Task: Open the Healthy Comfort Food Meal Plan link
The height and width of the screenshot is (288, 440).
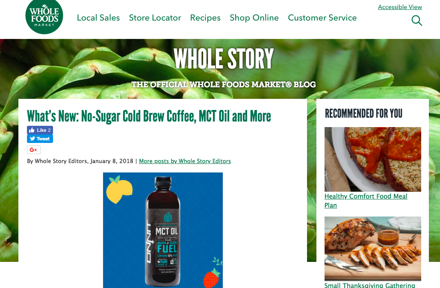Action: pyautogui.click(x=366, y=201)
